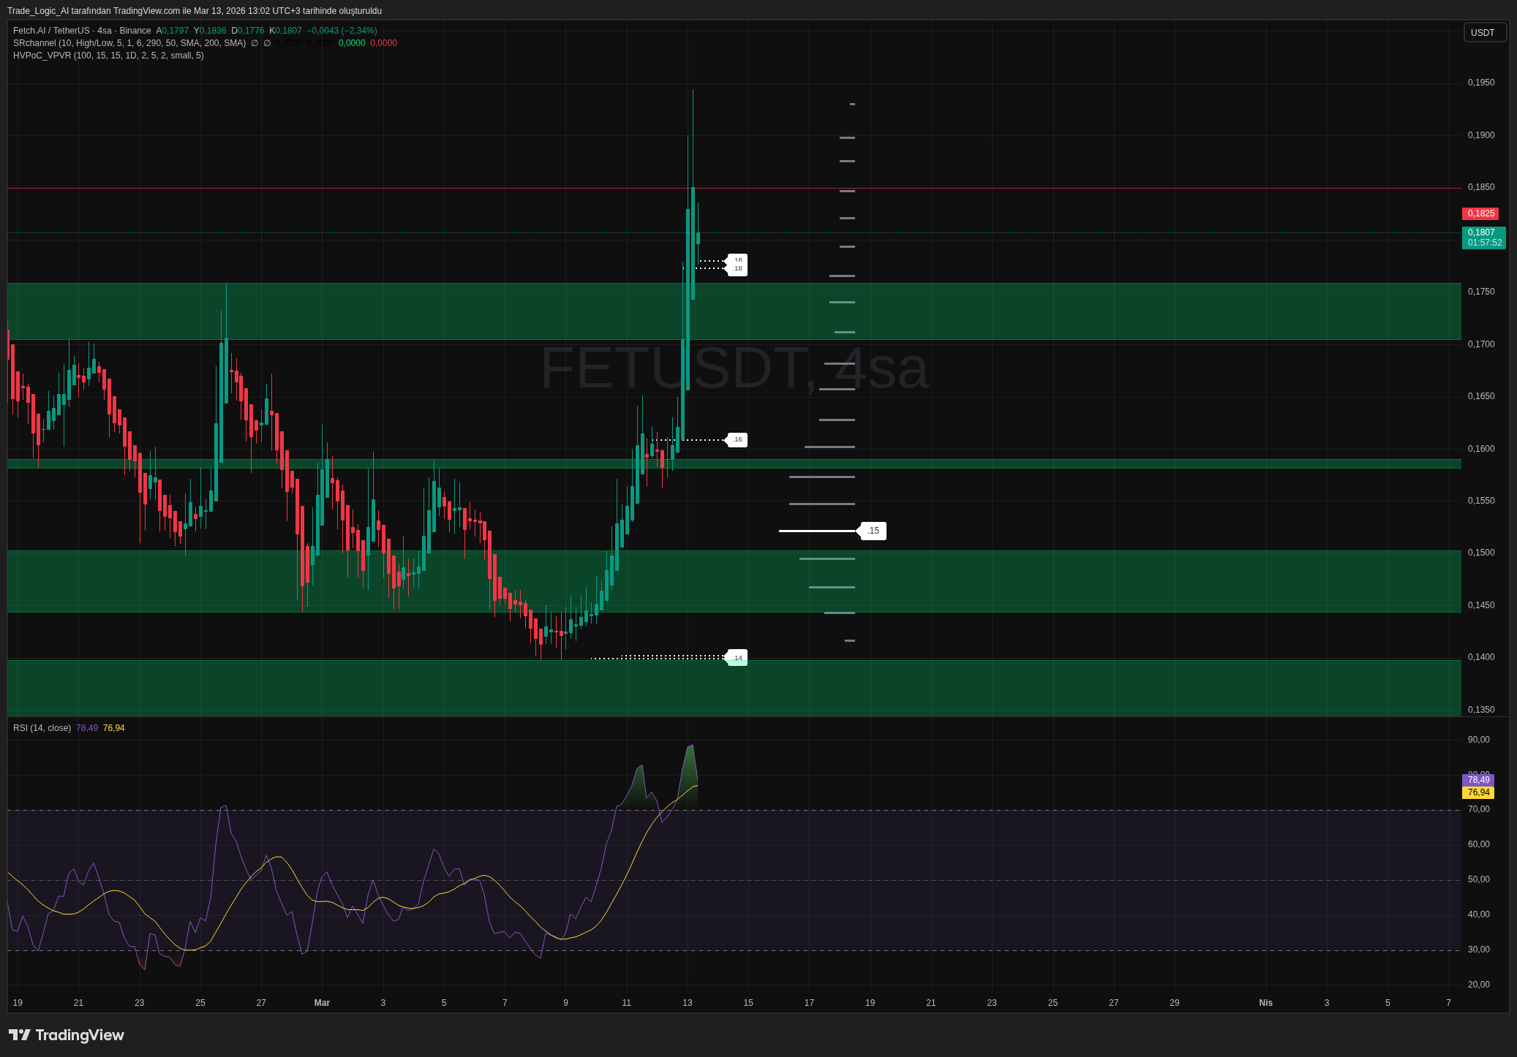1517x1057 pixels.
Task: Click the yellow 76,94 RSI scale label
Action: pyautogui.click(x=1478, y=792)
